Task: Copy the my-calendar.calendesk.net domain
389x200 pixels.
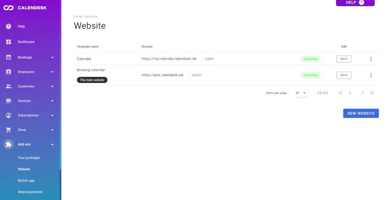Action: [209, 59]
